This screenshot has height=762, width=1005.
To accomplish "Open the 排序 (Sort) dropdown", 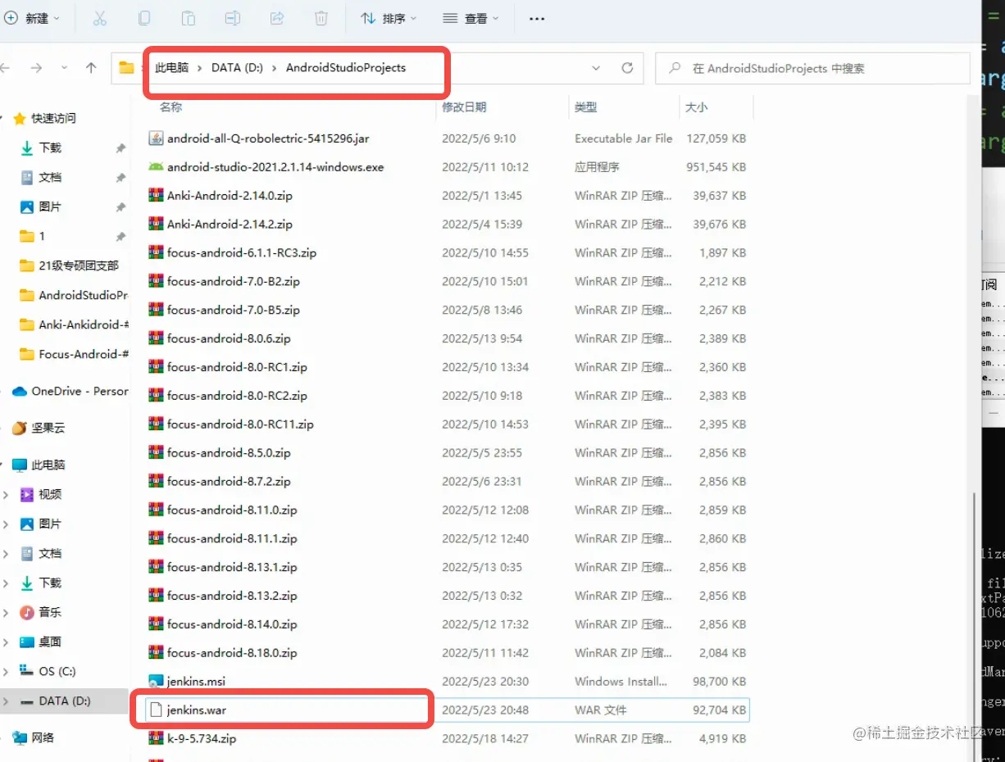I will coord(389,18).
